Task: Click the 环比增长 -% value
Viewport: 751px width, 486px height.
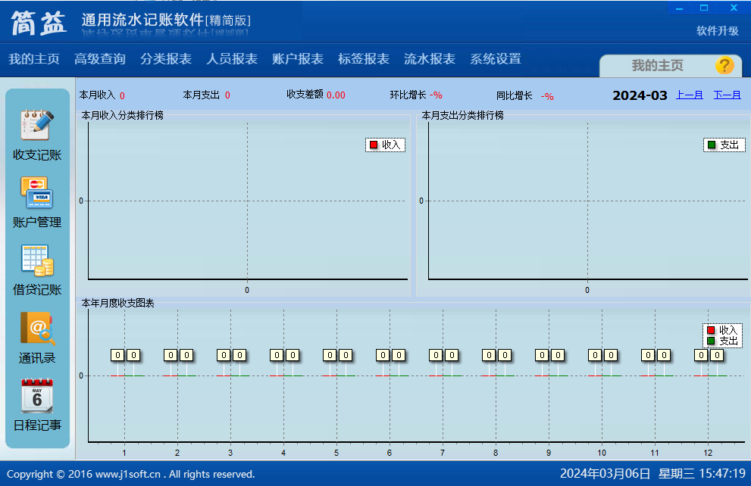Action: [436, 95]
